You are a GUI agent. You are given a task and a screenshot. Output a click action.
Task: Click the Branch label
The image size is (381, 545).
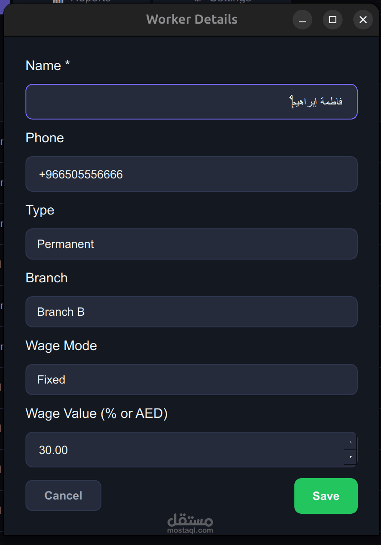point(46,278)
